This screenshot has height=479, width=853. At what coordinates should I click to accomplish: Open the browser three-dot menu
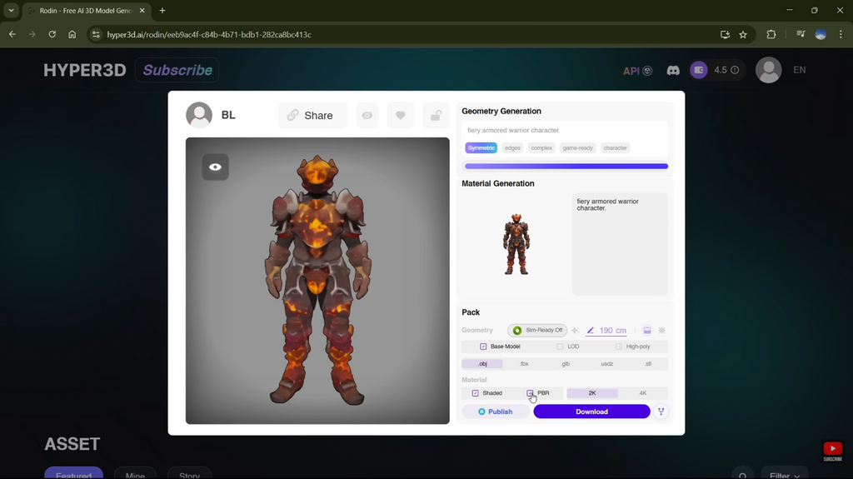click(841, 34)
